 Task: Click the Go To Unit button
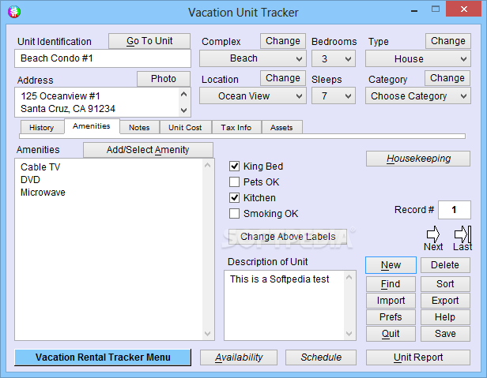149,41
